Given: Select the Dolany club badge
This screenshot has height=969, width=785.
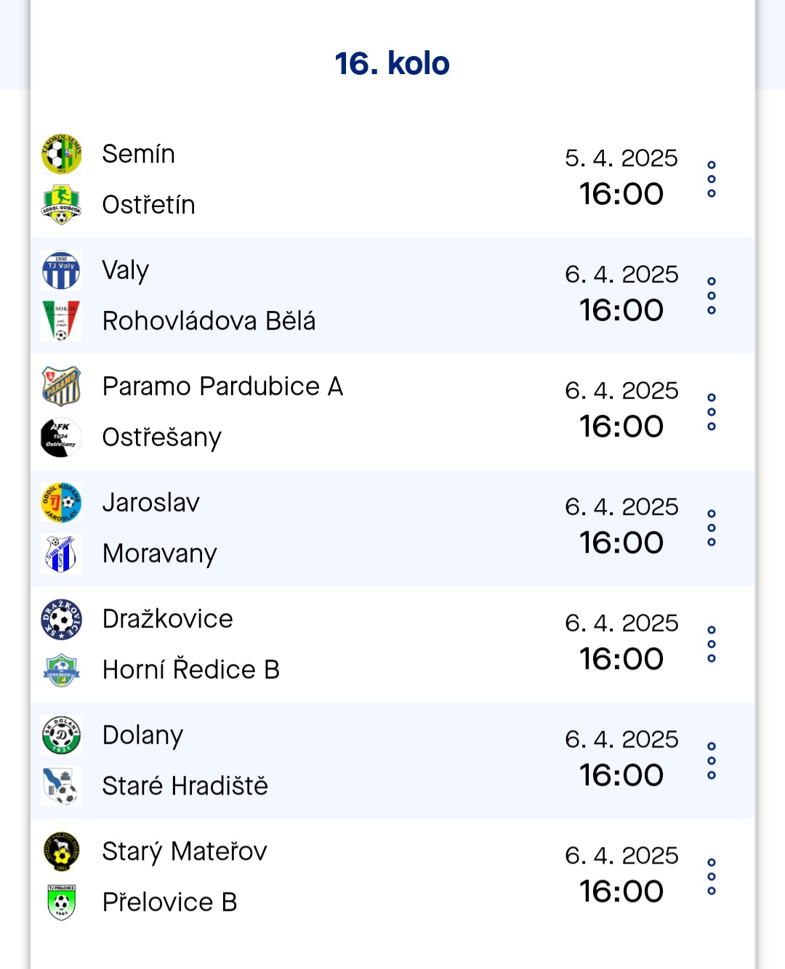Looking at the screenshot, I should (61, 735).
